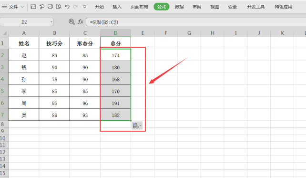Click the Print Preview icon
The width and height of the screenshot is (306, 178).
pos(59,7)
